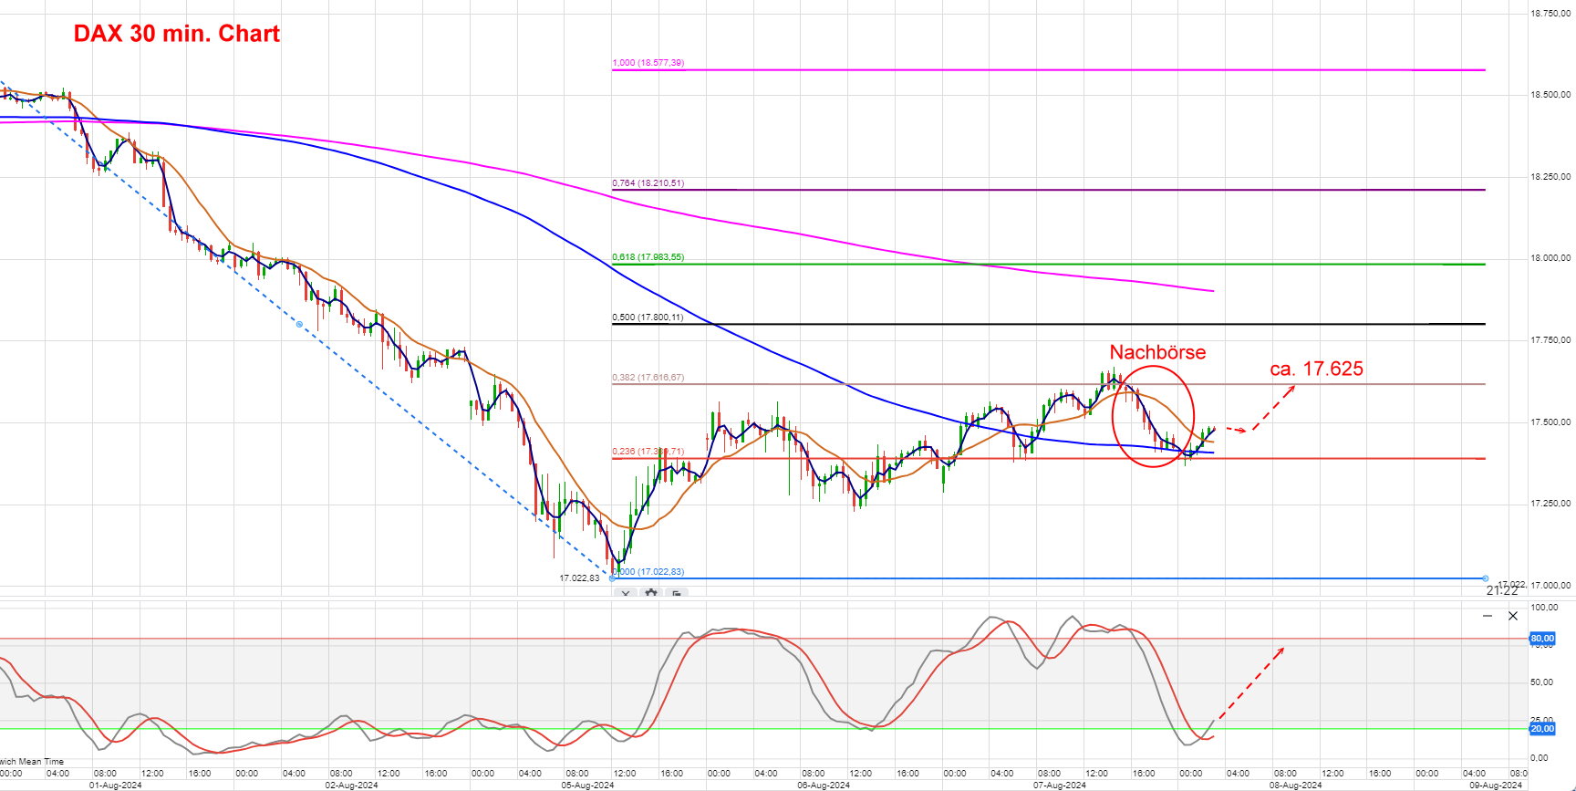Select the green 0,618 Fibonacci level line

(1049, 265)
